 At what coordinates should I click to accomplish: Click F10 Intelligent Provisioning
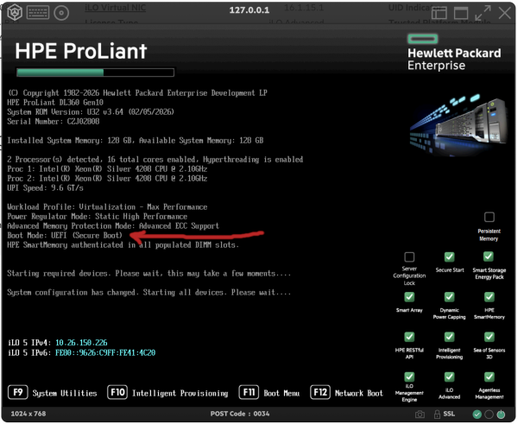167,393
